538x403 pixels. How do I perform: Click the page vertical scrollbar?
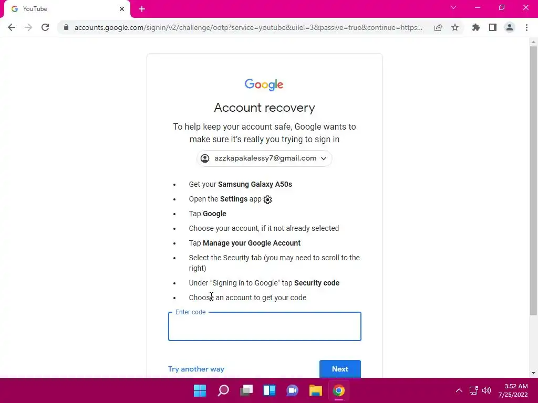tap(533, 181)
